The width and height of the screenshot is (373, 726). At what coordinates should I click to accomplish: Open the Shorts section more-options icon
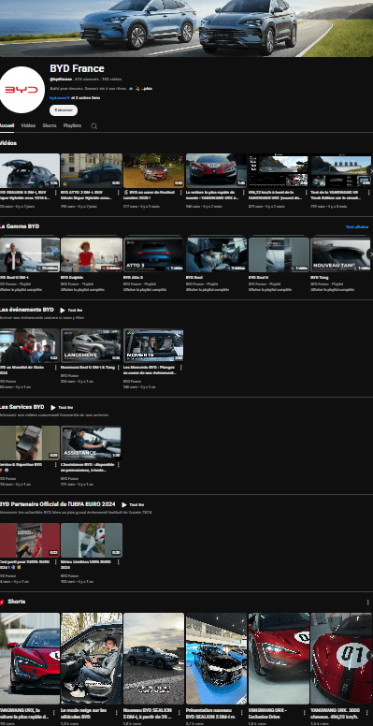368,603
